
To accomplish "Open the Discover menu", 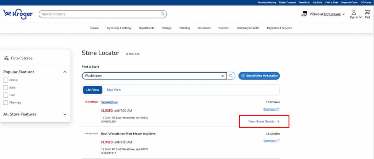I will [x=224, y=28].
